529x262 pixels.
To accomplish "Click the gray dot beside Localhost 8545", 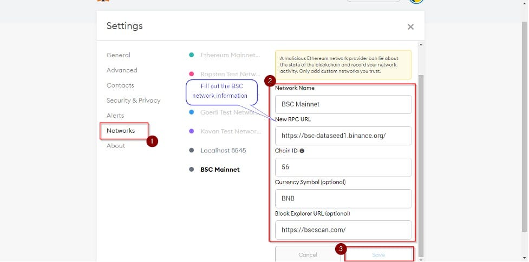I will pos(191,151).
